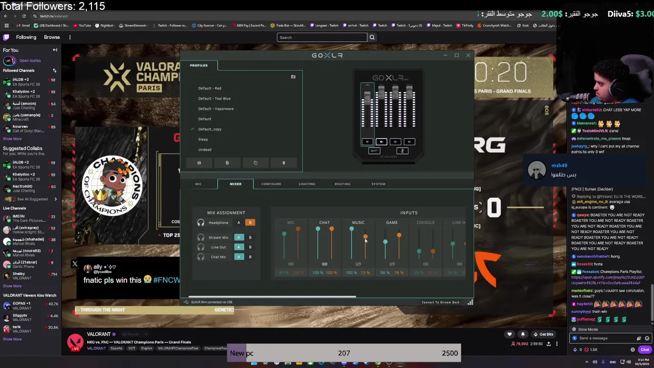Click the notification bell under stream
Image resolution: width=654 pixels, height=368 pixels.
pyautogui.click(x=523, y=334)
